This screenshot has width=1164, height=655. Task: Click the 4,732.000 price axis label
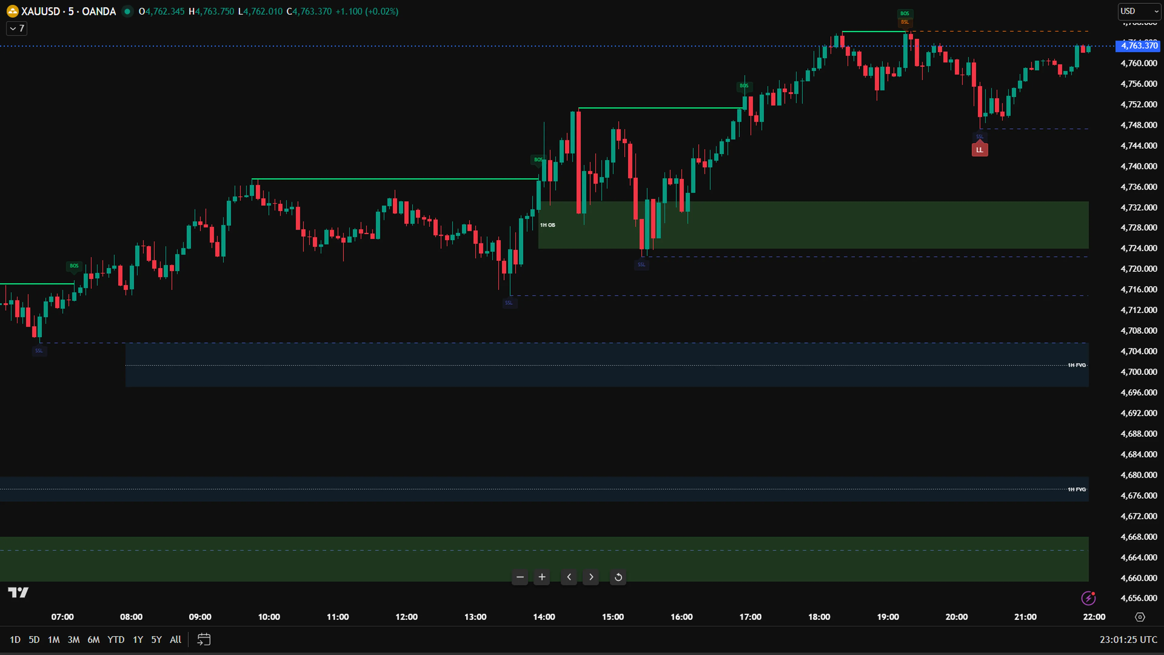[x=1139, y=207]
